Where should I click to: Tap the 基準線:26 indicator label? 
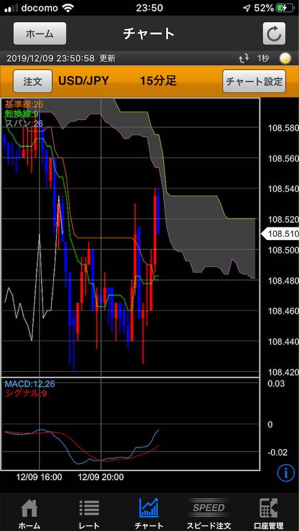click(x=24, y=104)
